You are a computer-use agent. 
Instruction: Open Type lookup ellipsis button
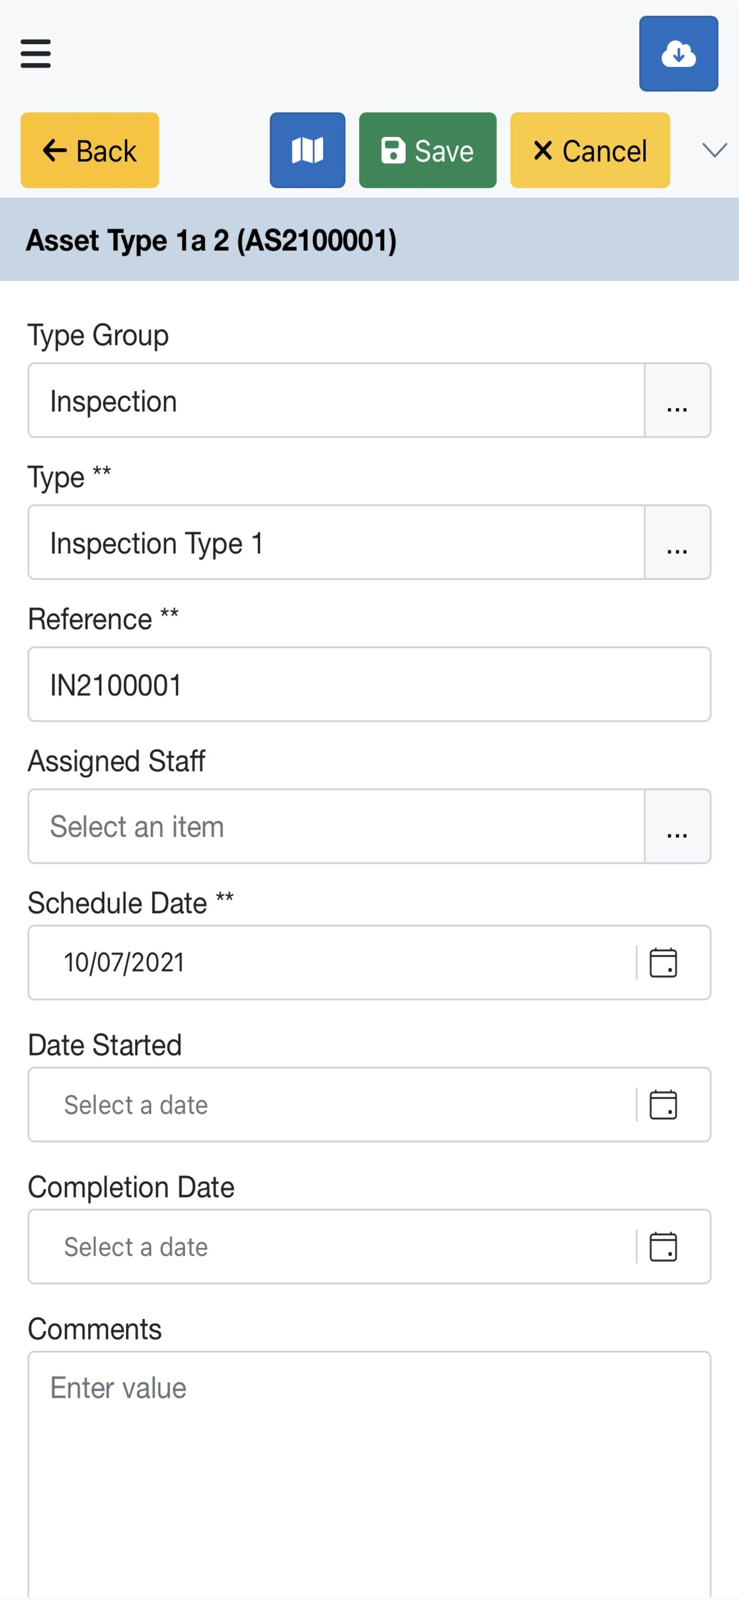coord(678,542)
